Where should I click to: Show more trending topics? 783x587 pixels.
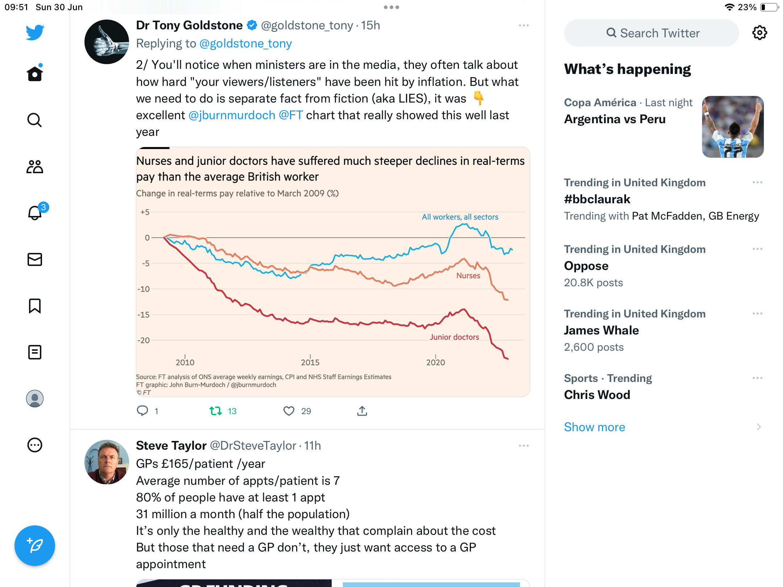tap(594, 427)
